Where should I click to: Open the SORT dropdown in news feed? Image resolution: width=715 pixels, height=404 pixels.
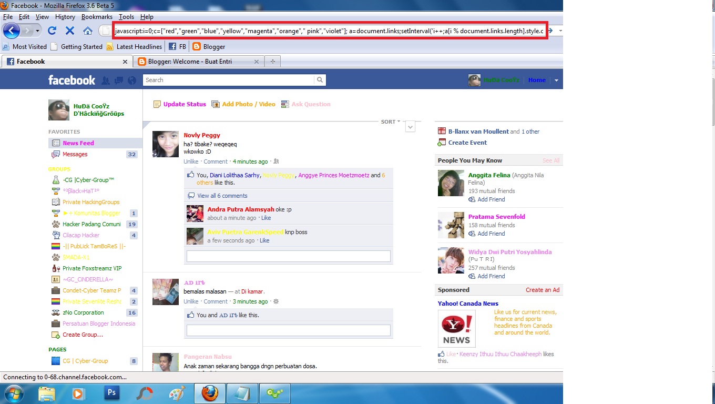point(391,122)
